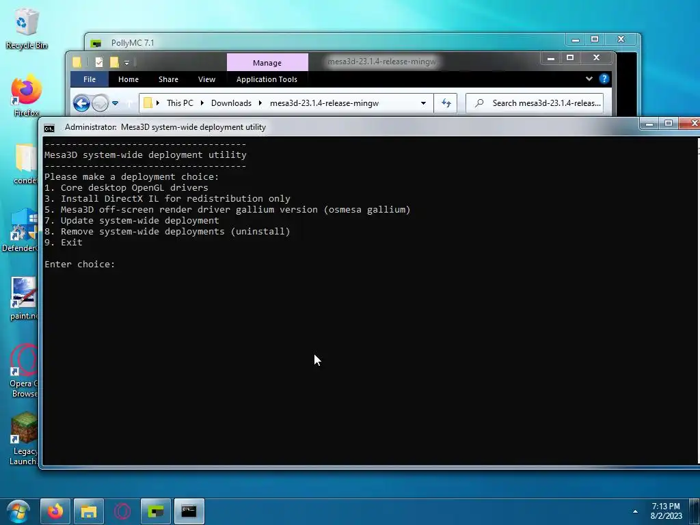Screen dimensions: 700x525
Task: Open the View ribbon tab
Action: pyautogui.click(x=206, y=79)
